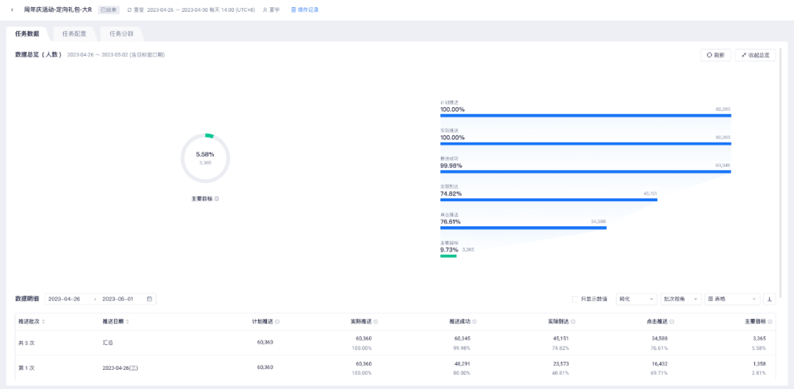Check the 只显示数值 checkbox
This screenshot has width=794, height=389.
(575, 299)
